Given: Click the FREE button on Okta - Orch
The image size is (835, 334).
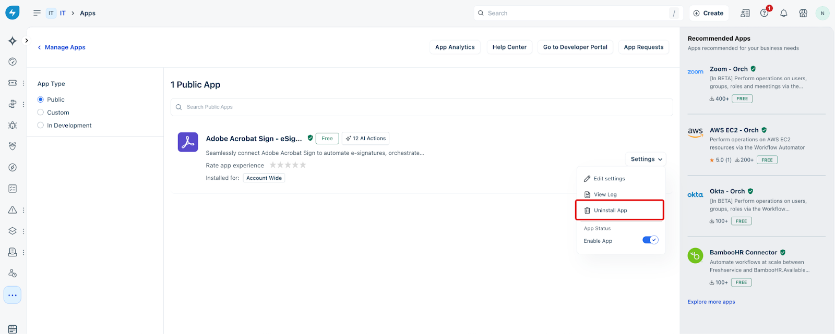Looking at the screenshot, I should (x=742, y=221).
